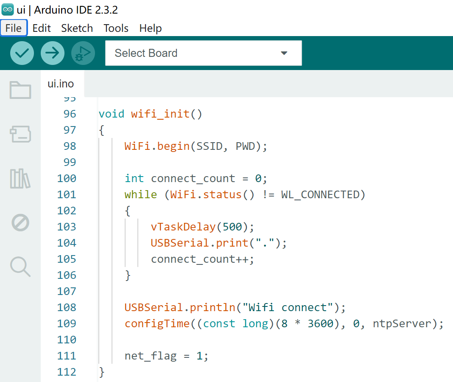Open the Library Manager books icon
Viewport: 453px width, 382px height.
pos(20,178)
